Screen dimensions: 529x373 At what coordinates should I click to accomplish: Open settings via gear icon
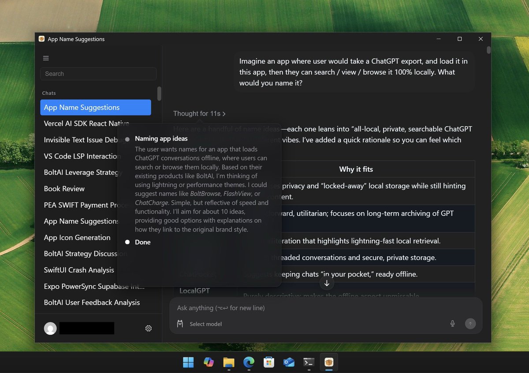149,328
